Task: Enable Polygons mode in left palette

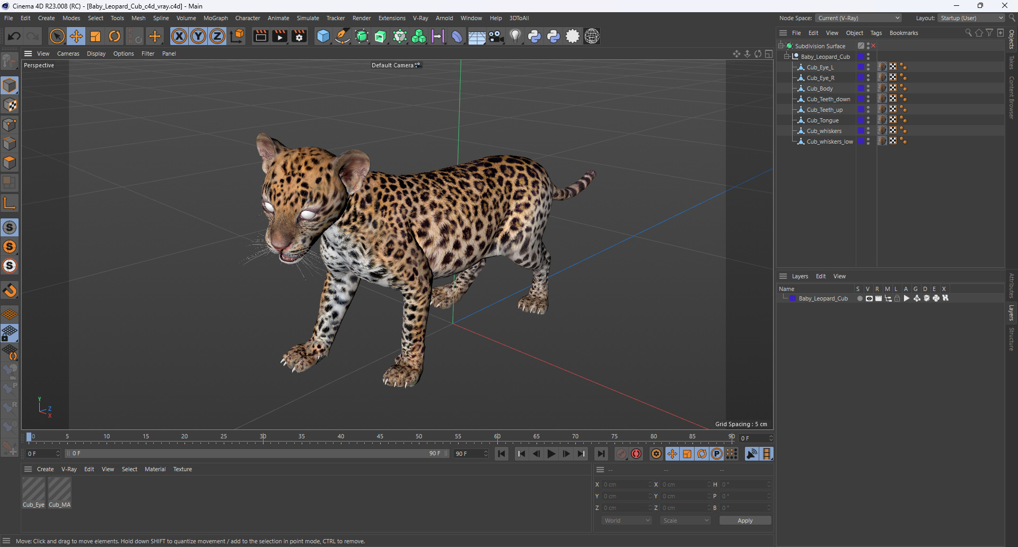Action: pyautogui.click(x=10, y=163)
